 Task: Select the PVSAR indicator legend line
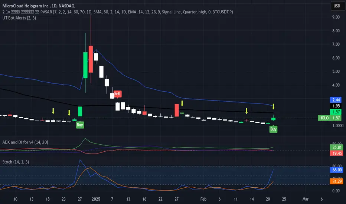coord(118,12)
